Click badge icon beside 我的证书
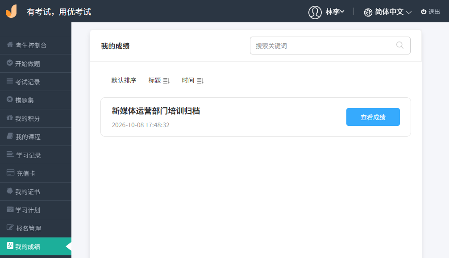 pyautogui.click(x=10, y=191)
